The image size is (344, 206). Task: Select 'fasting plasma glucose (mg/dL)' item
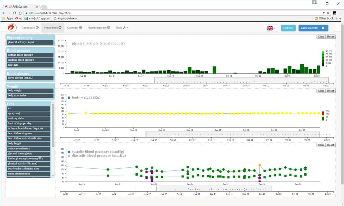tap(29, 159)
